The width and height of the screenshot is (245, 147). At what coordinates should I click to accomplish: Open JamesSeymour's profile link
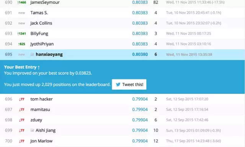[x=45, y=2]
